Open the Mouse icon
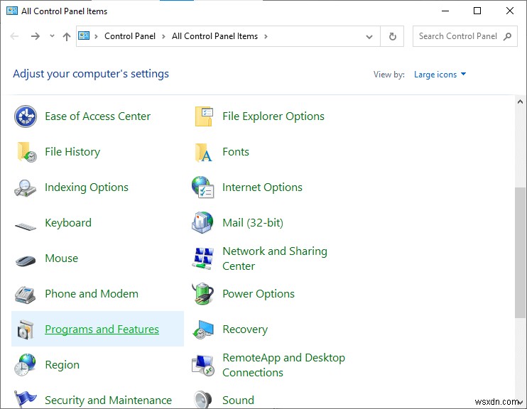This screenshot has width=527, height=409. click(26, 259)
